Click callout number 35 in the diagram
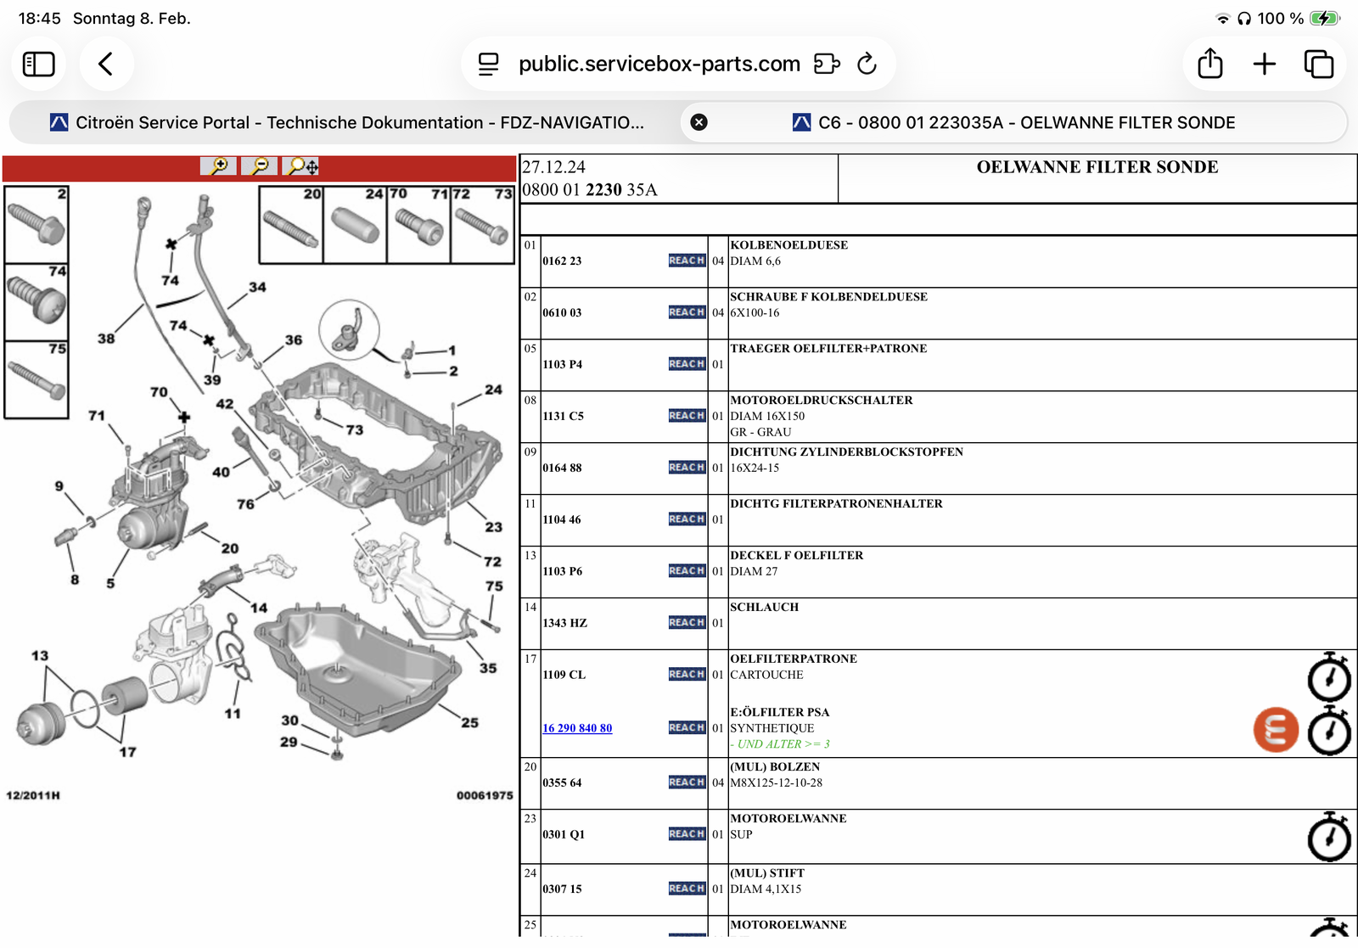1358x948 pixels. point(488,669)
